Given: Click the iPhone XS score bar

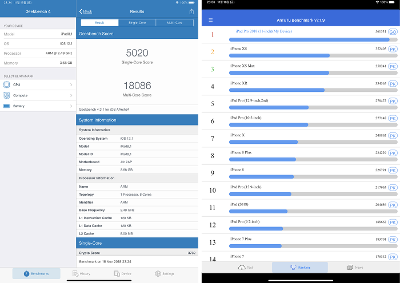Looking at the screenshot, I should pyautogui.click(x=313, y=55).
